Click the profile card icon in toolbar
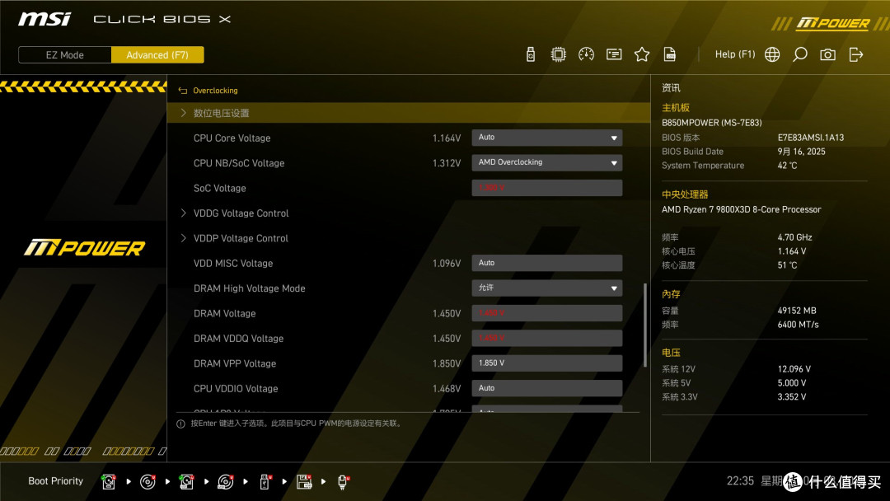The width and height of the screenshot is (890, 501). click(x=614, y=54)
